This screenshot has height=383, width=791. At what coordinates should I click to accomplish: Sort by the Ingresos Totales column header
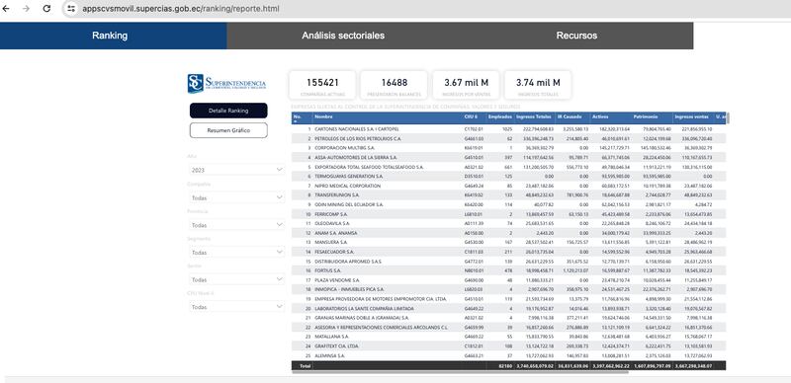[534, 116]
